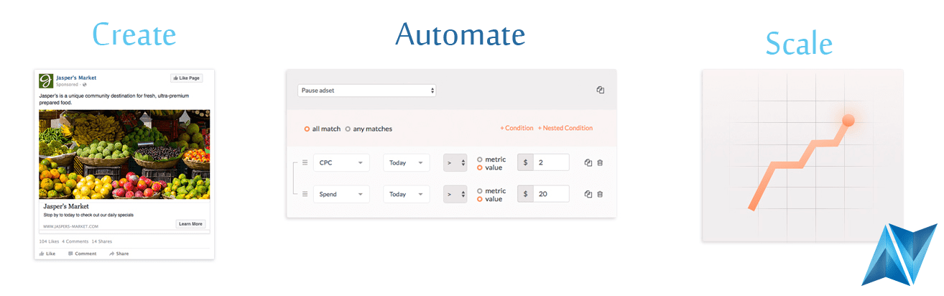The image size is (944, 296).
Task: Click the copy icon beside Pause adset
Action: click(601, 90)
